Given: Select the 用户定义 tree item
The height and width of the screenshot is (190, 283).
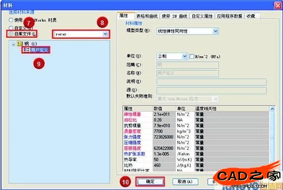Looking at the screenshot, I should tap(36, 50).
